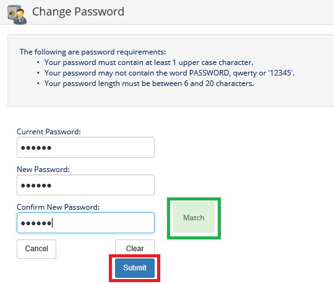Screen dimensions: 334x284
Task: Click the masked dots in Current Password
Action: coord(36,148)
